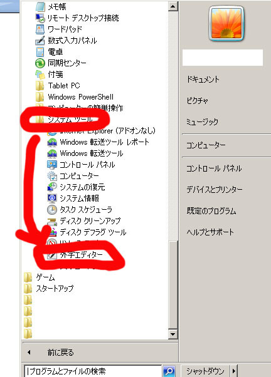Screen dimensions: 271x377
Task: Open コントロール パネル icon in program list
Action: click(52, 165)
